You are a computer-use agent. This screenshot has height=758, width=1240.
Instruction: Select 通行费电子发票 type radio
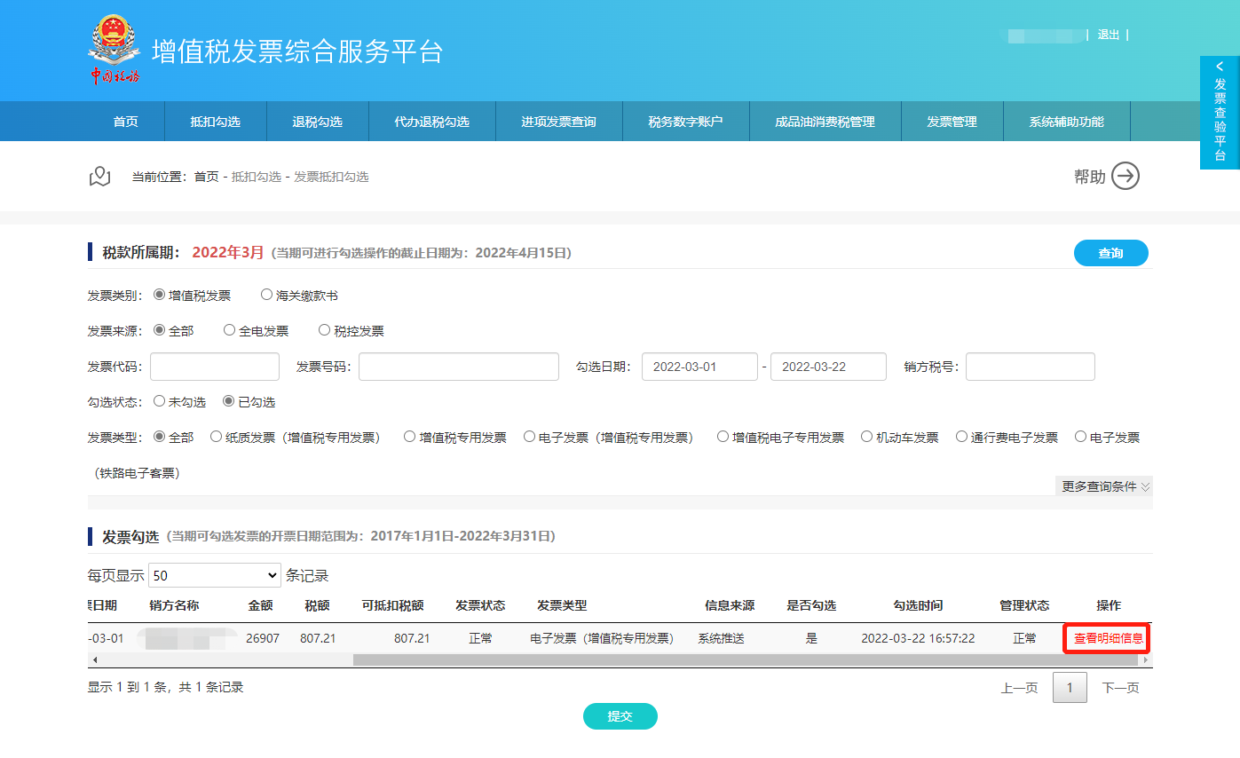tap(961, 437)
